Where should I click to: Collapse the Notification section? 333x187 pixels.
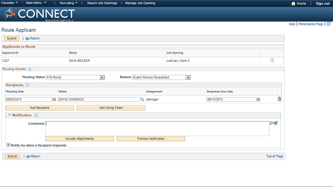point(9,115)
